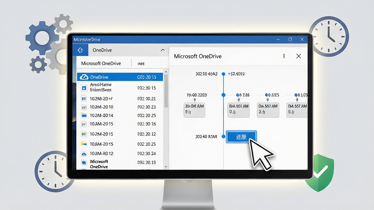This screenshot has width=374, height=210.
Task: Select the bottom Microsoft OneDrive list entry name
Action: tap(99, 164)
